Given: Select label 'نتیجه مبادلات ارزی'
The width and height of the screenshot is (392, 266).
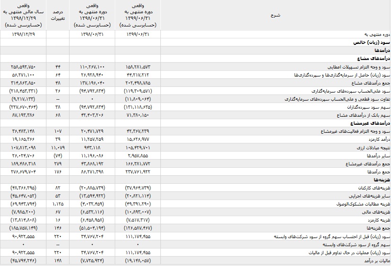Looking at the screenshot, I should point(373,147).
